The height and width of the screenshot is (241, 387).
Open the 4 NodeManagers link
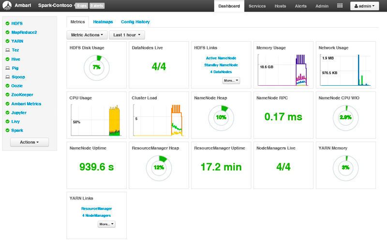(x=96, y=215)
